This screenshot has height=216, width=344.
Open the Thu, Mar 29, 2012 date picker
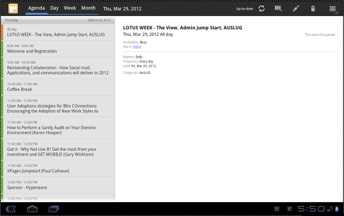(x=122, y=9)
